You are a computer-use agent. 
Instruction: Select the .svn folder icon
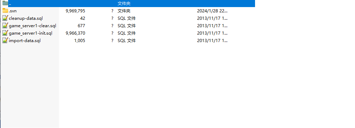tap(5, 11)
